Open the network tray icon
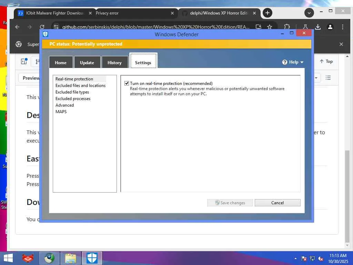Image resolution: width=353 pixels, height=265 pixels. point(312,258)
